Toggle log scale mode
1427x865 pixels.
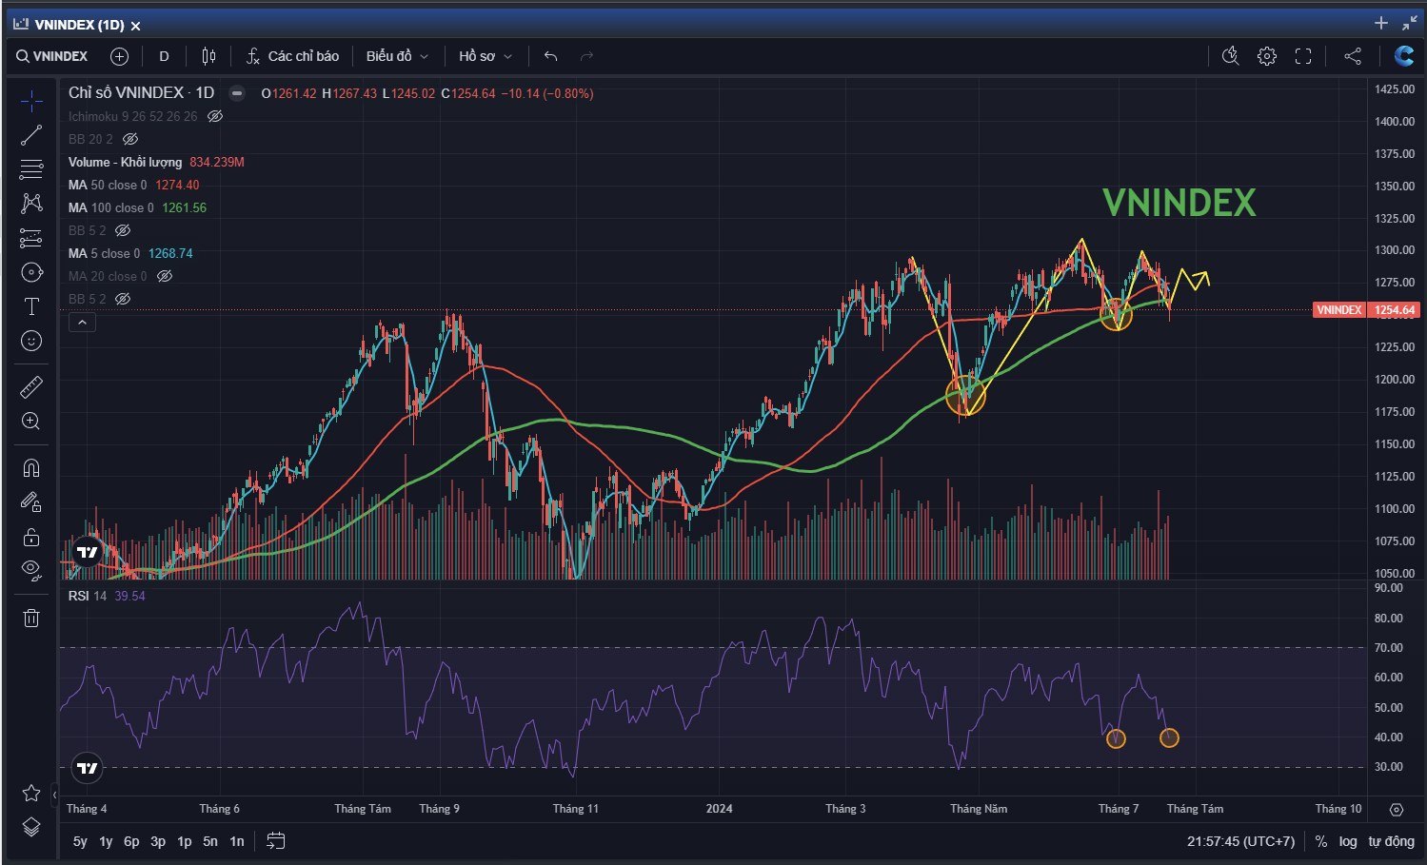point(1348,841)
